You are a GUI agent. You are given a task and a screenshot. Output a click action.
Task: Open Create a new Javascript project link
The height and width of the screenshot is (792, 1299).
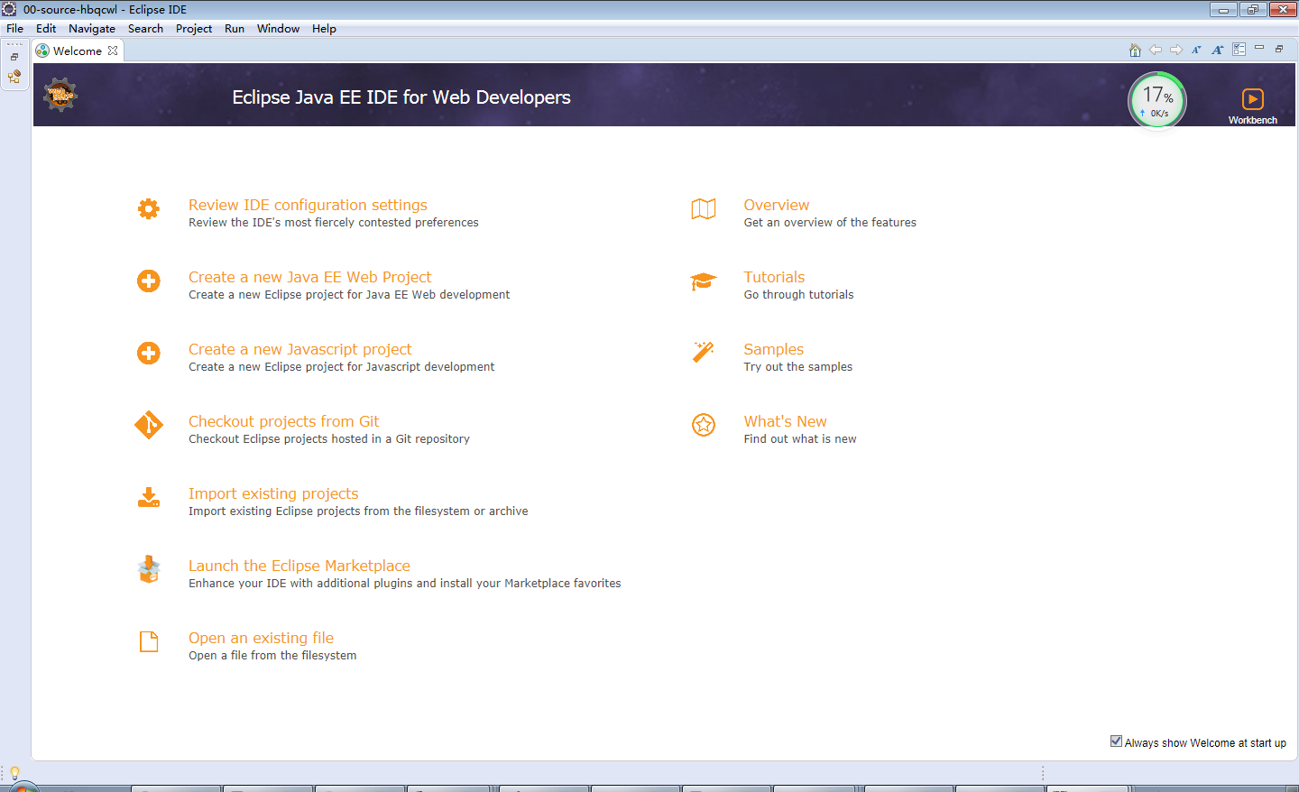[299, 349]
